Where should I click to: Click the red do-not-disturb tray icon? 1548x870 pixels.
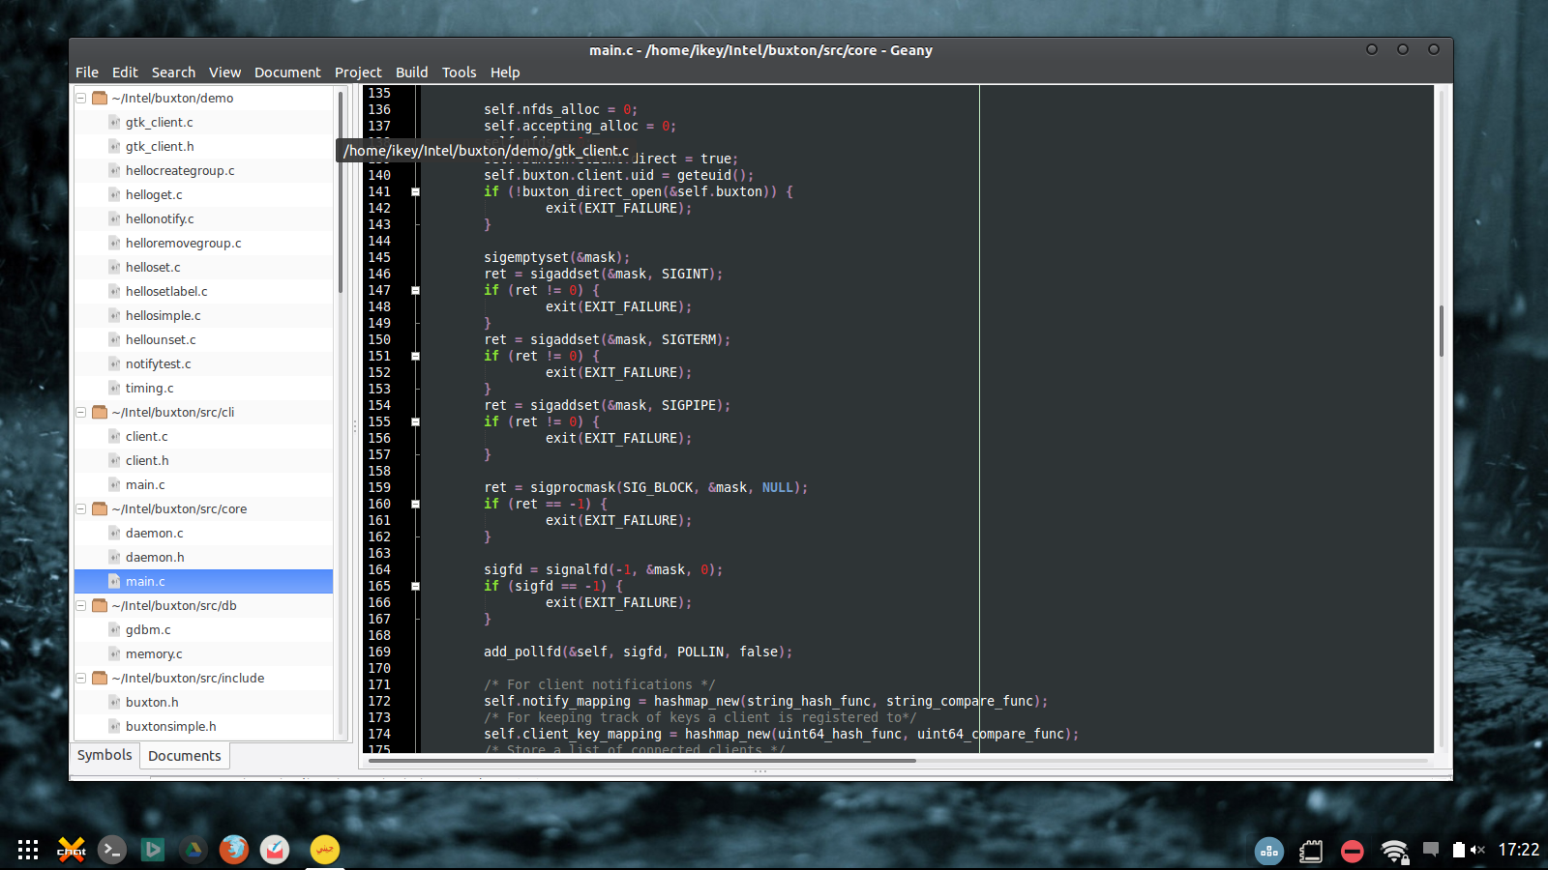[x=1353, y=851]
